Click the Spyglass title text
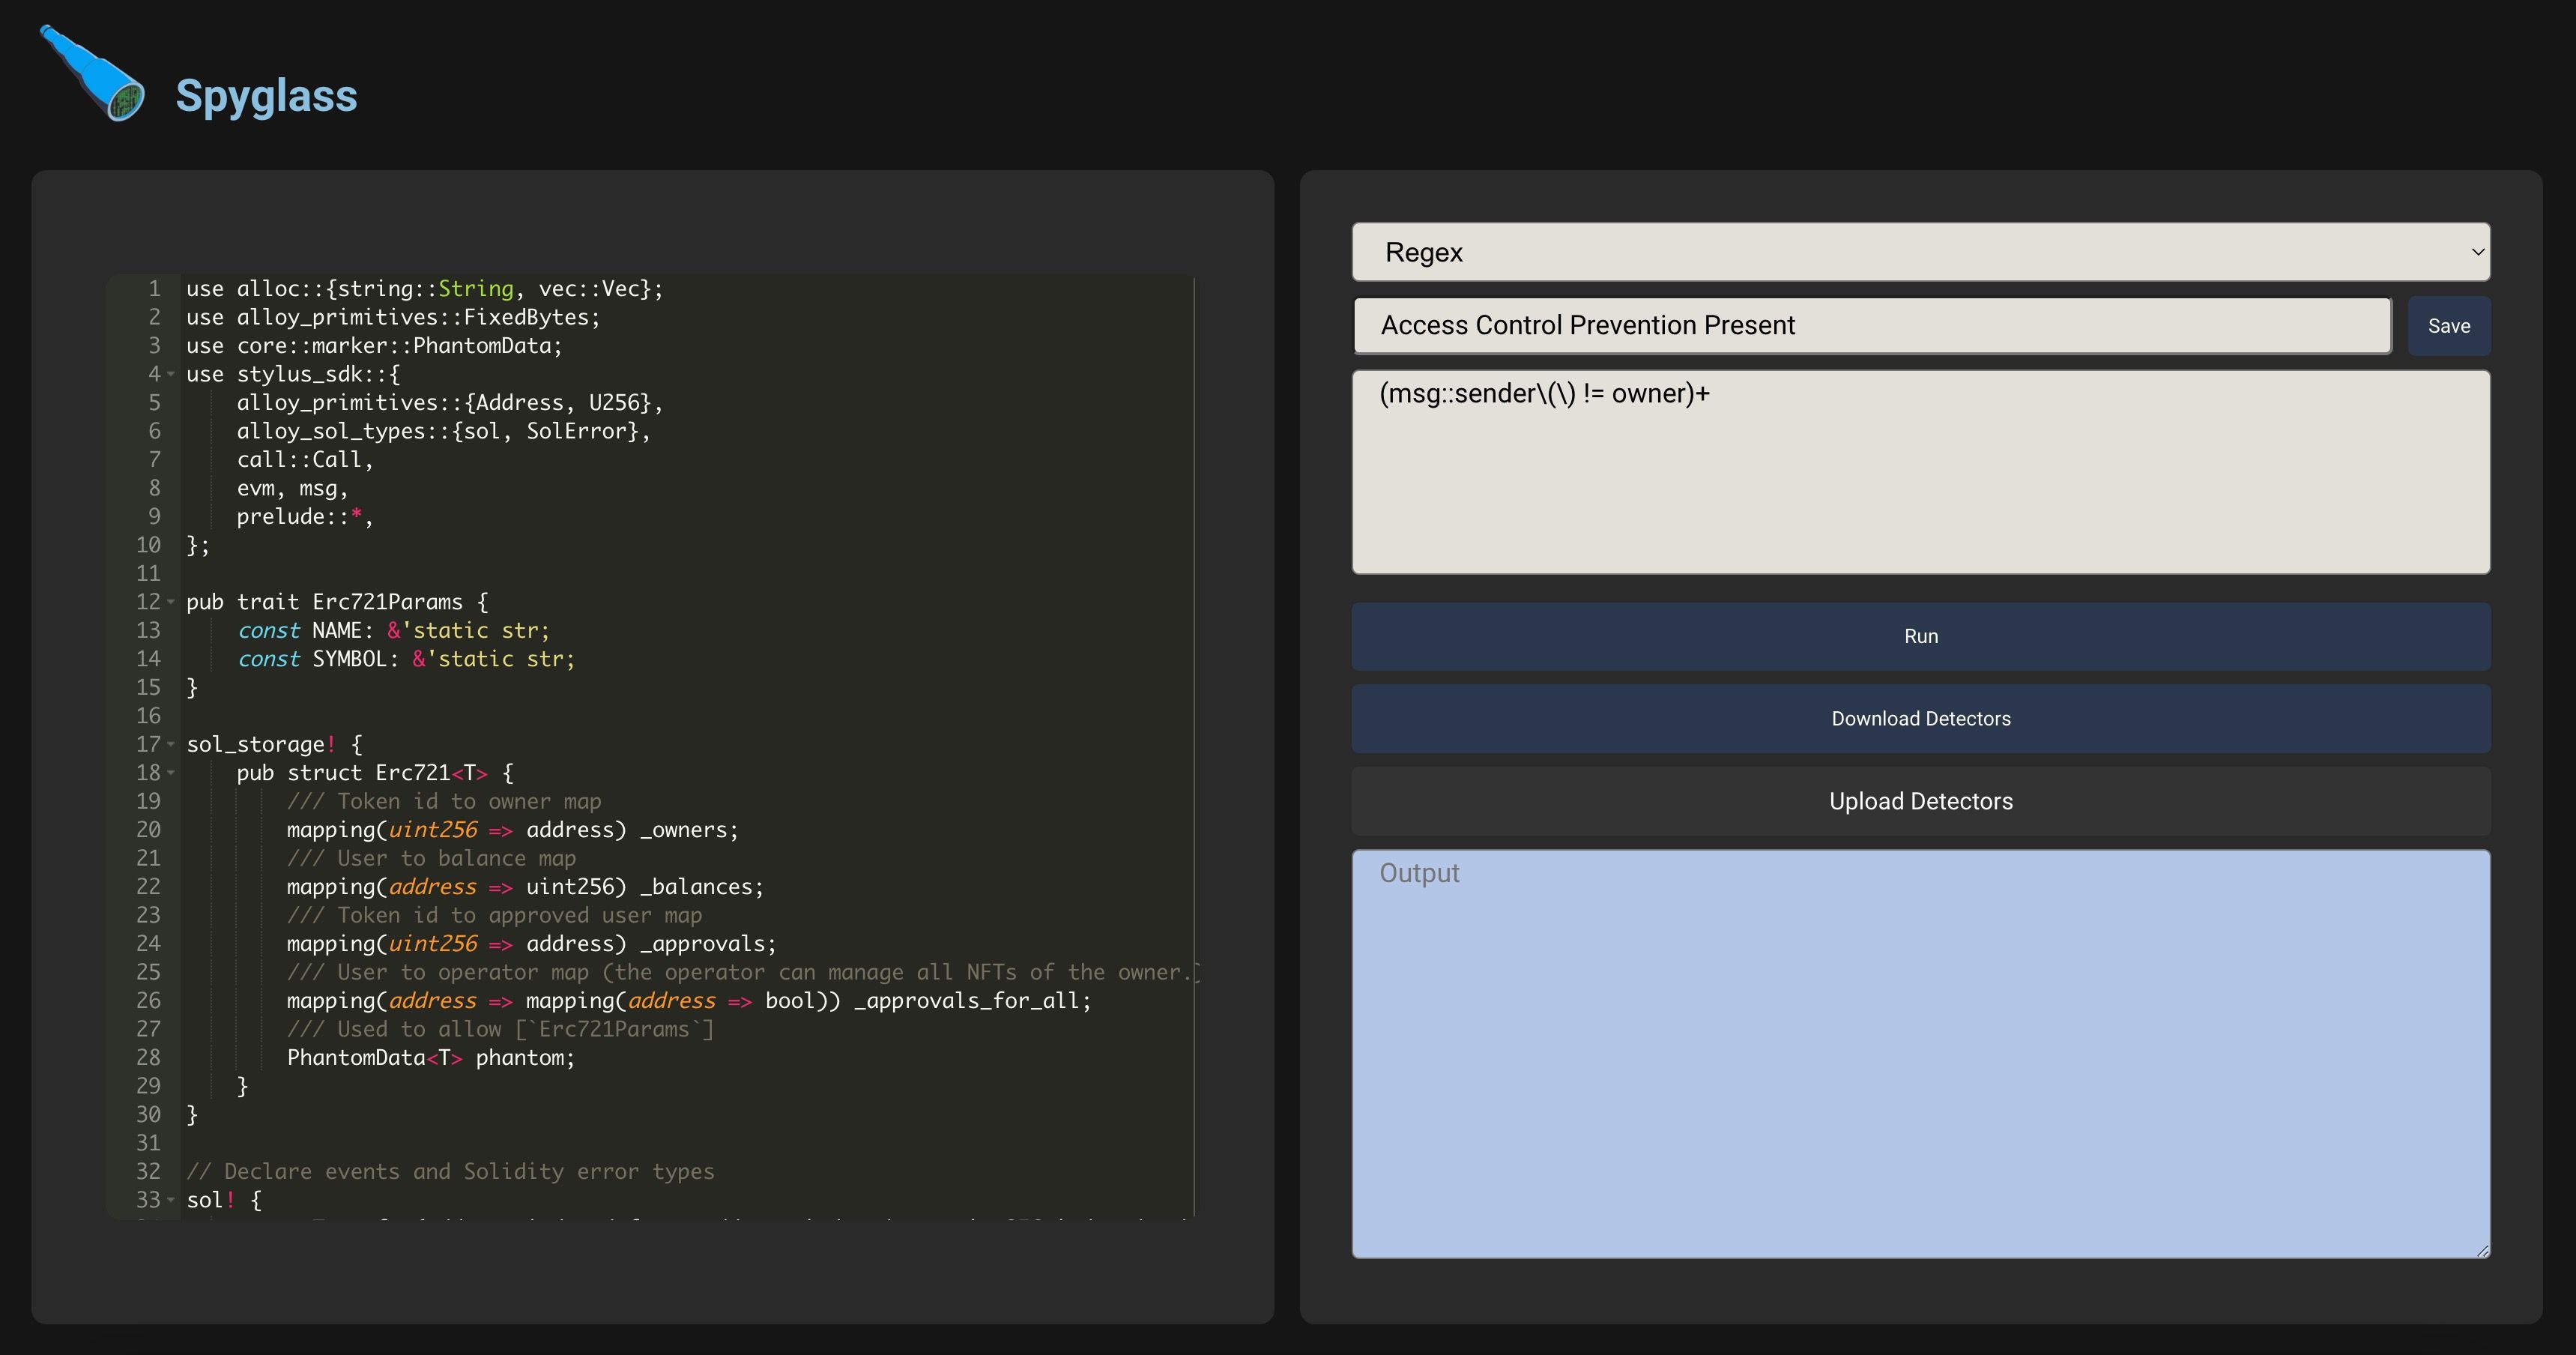 click(266, 96)
